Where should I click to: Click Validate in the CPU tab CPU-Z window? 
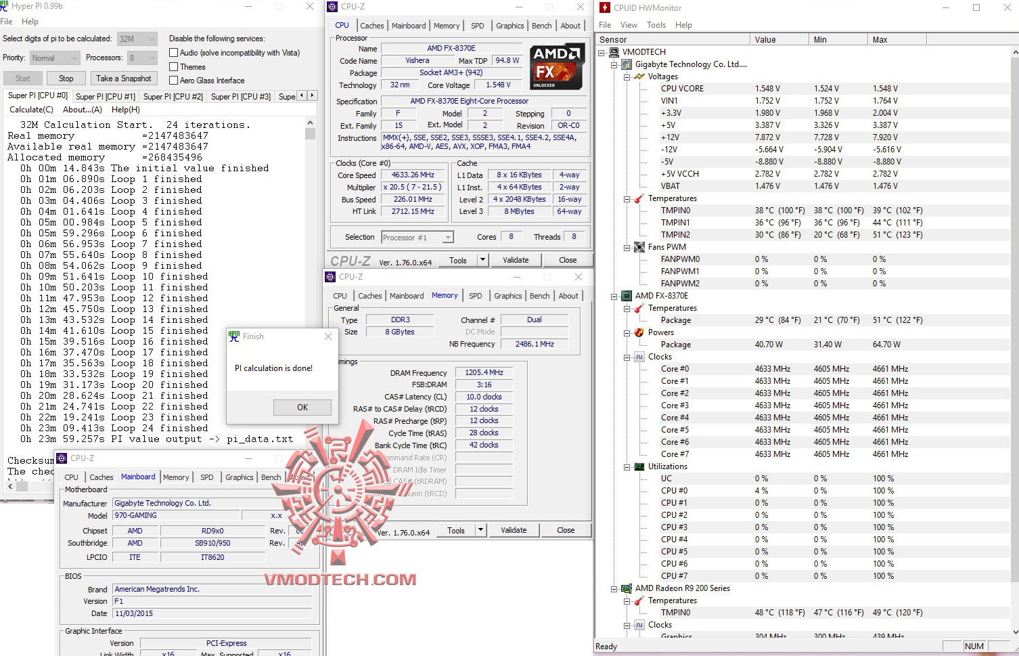(516, 260)
